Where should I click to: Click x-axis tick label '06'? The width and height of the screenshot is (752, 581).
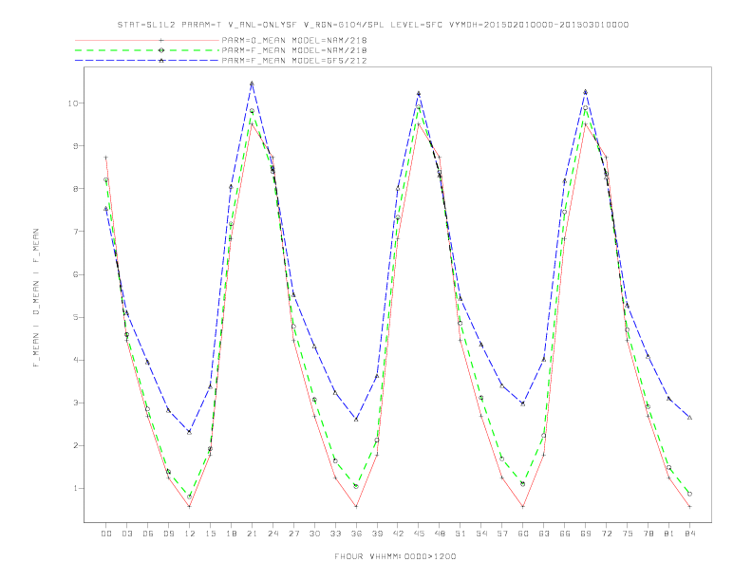point(148,534)
